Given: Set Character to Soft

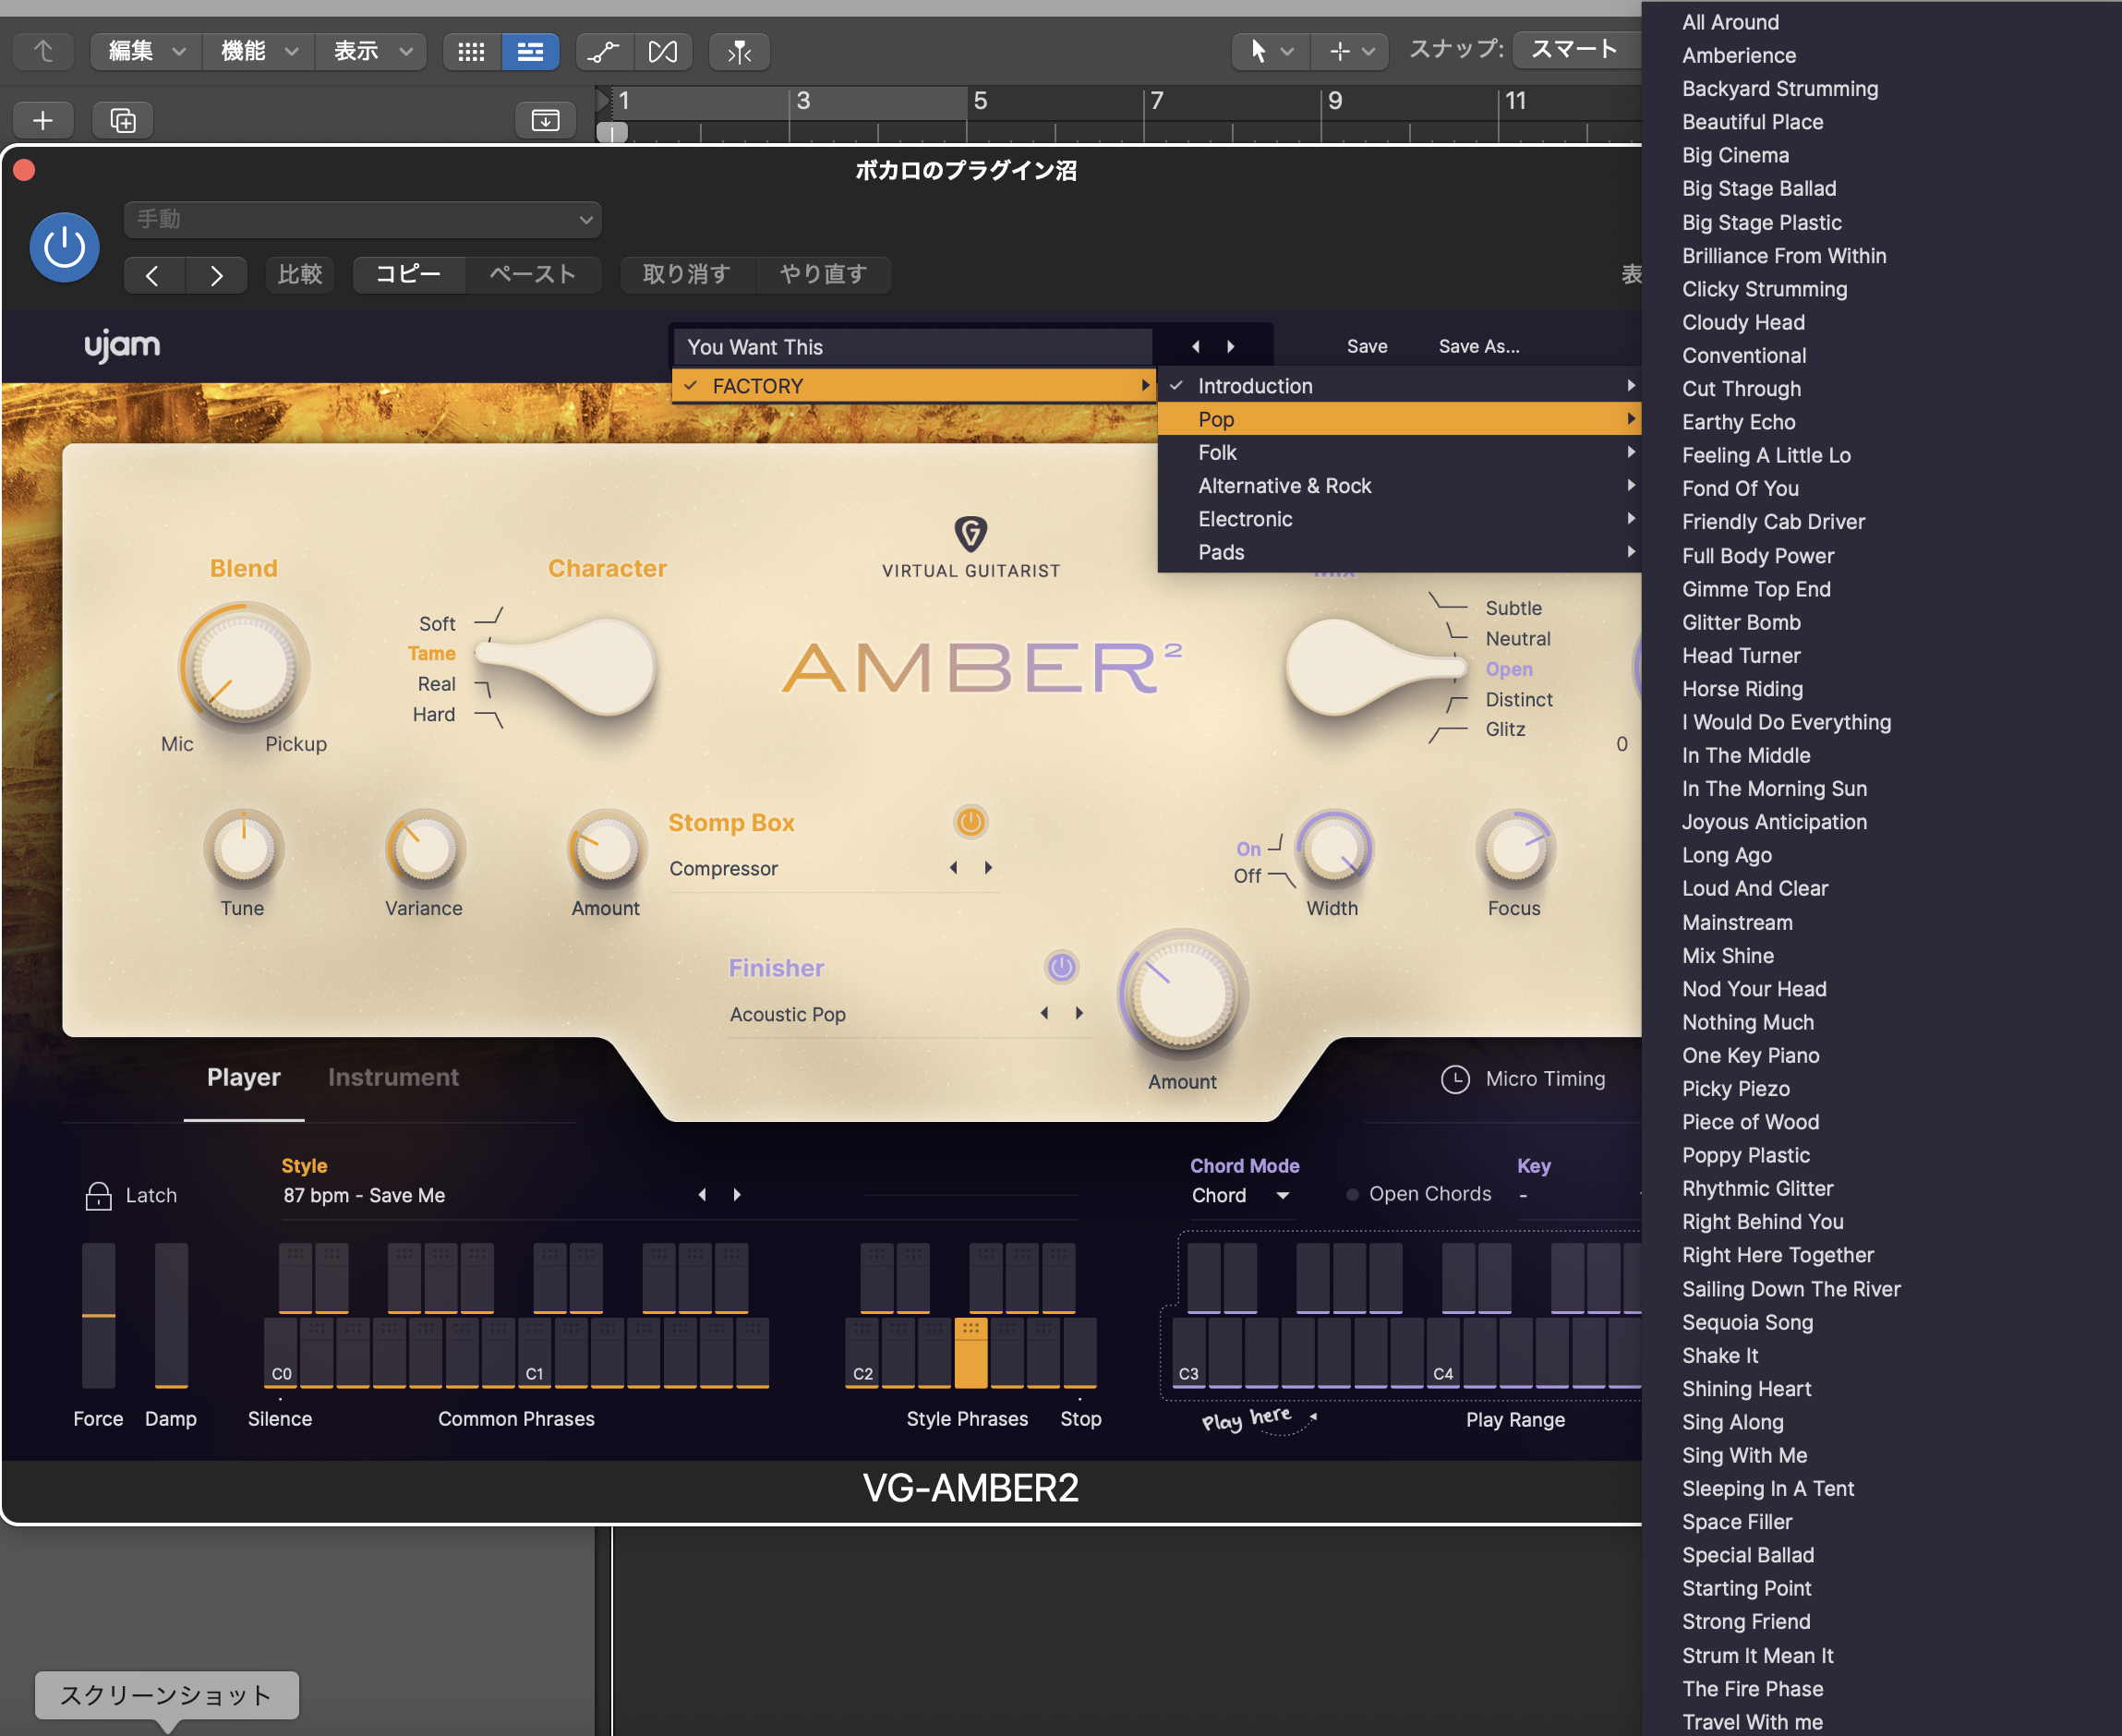Looking at the screenshot, I should point(437,624).
